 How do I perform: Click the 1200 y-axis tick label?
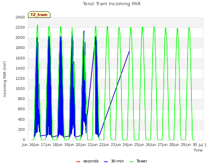click(x=20, y=78)
